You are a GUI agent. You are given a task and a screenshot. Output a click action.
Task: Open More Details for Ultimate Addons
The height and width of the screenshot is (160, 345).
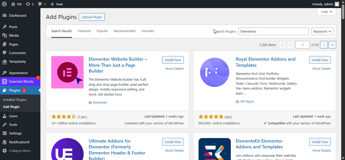pyautogui.click(x=175, y=151)
